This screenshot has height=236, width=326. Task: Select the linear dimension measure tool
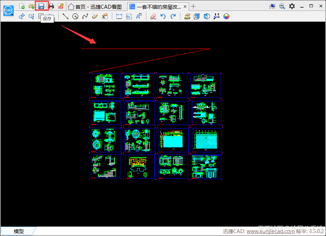(x=119, y=16)
